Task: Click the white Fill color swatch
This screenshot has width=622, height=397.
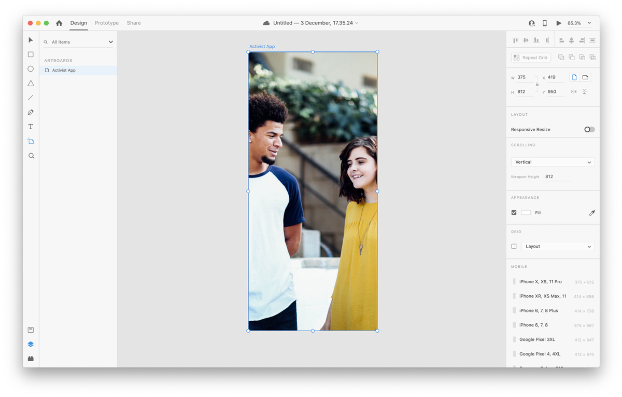Action: pyautogui.click(x=526, y=213)
